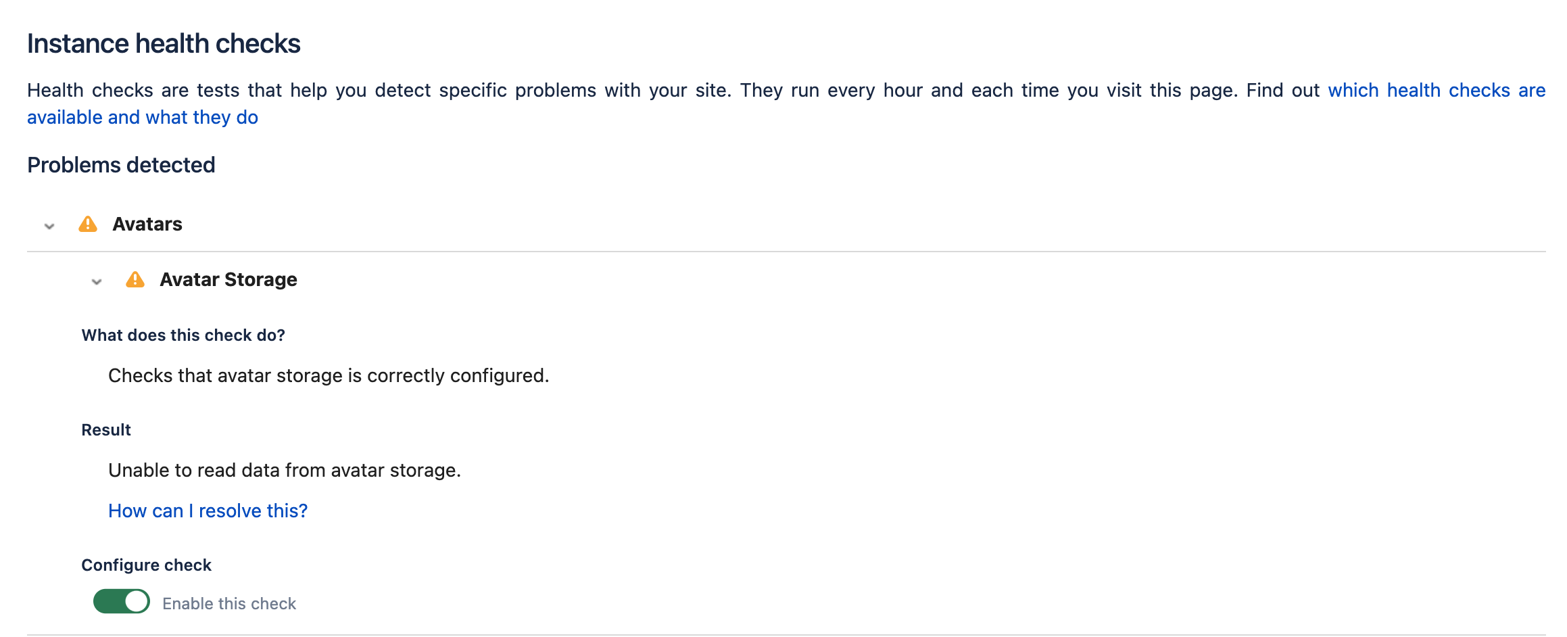Image resolution: width=1567 pixels, height=637 pixels.
Task: Click the 'available and what they do' link line
Action: (143, 118)
